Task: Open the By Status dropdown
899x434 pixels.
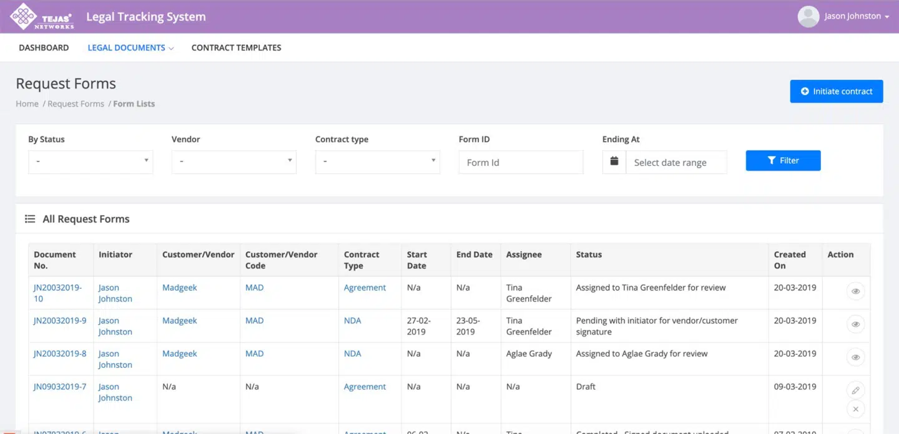Action: pyautogui.click(x=91, y=162)
